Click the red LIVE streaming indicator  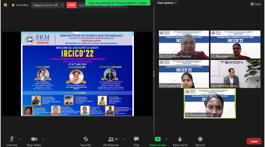tap(72, 5)
